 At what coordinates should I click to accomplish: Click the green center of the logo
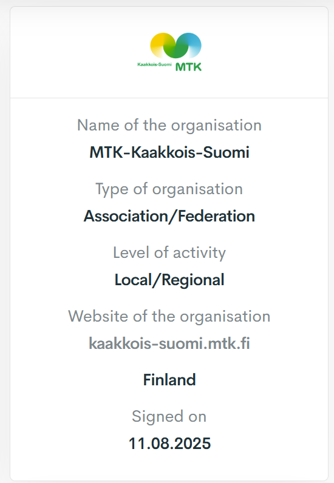[x=176, y=48]
